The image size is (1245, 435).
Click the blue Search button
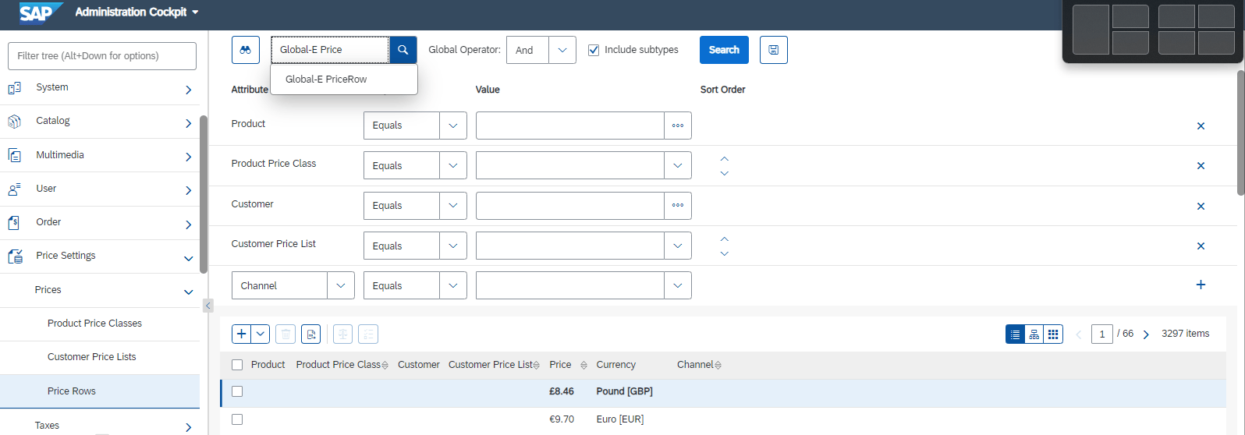(x=724, y=50)
